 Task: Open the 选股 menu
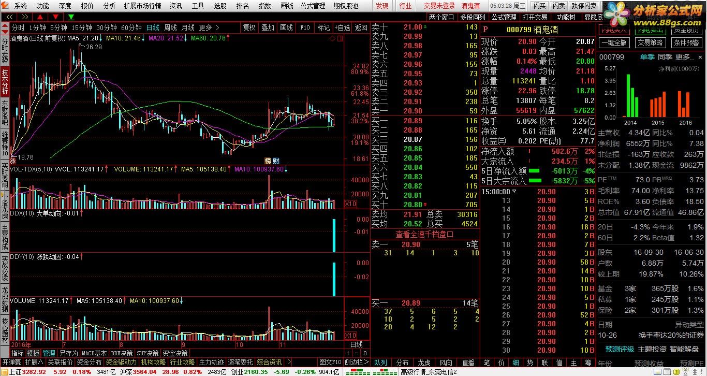click(x=220, y=6)
